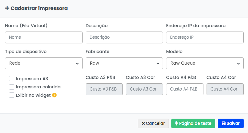
Task: Expand the Fabricante dropdown showing Raw
Action: pos(124,63)
